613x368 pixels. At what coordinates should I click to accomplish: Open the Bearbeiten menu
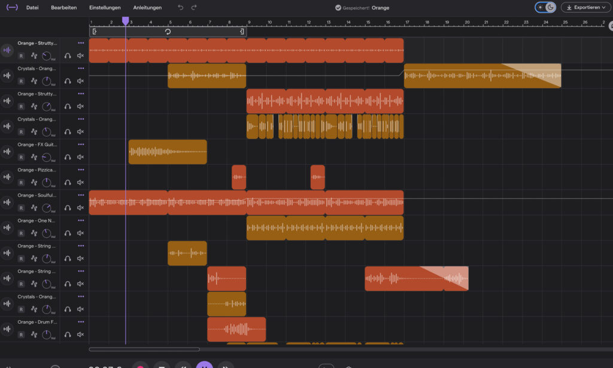tap(63, 7)
